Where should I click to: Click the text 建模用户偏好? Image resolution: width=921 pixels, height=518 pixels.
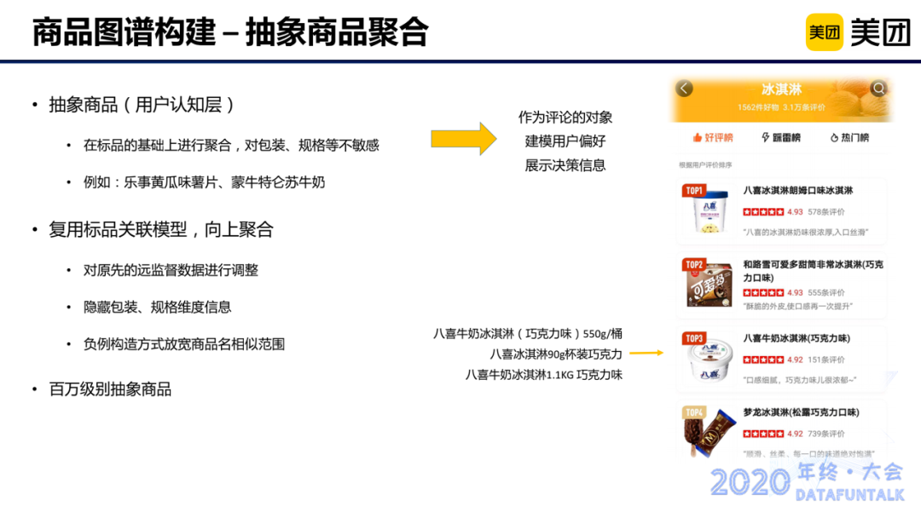pyautogui.click(x=565, y=141)
